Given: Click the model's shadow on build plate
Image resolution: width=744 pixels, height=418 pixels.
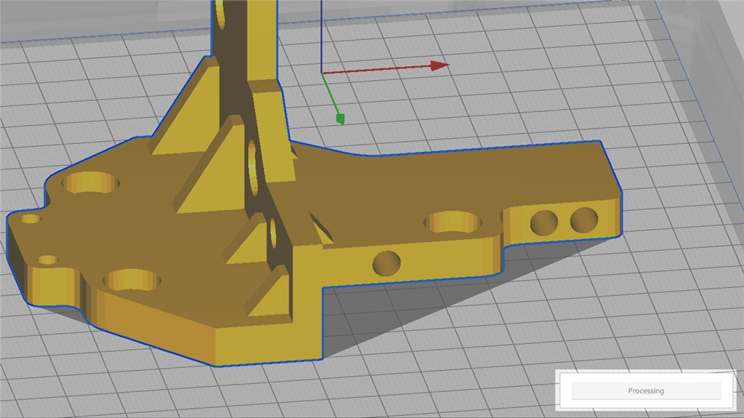Looking at the screenshot, I should 407,320.
